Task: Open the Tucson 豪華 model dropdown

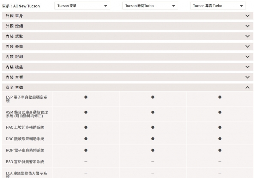Action: point(82,6)
